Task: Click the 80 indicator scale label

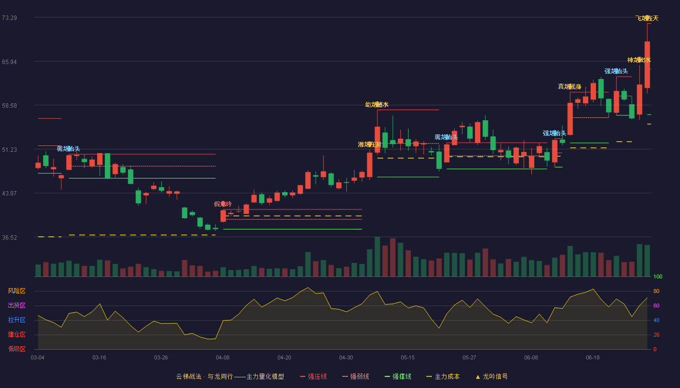Action: point(656,291)
